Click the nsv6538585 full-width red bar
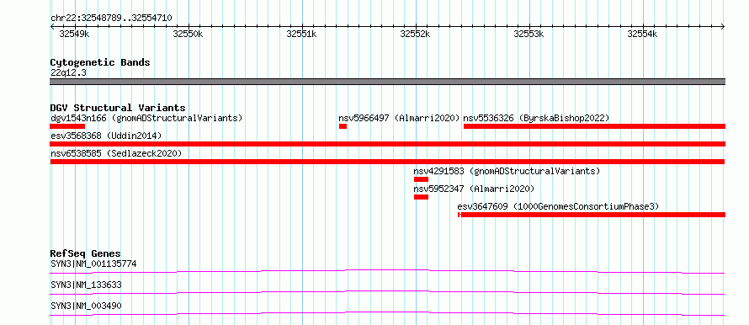 click(x=387, y=162)
